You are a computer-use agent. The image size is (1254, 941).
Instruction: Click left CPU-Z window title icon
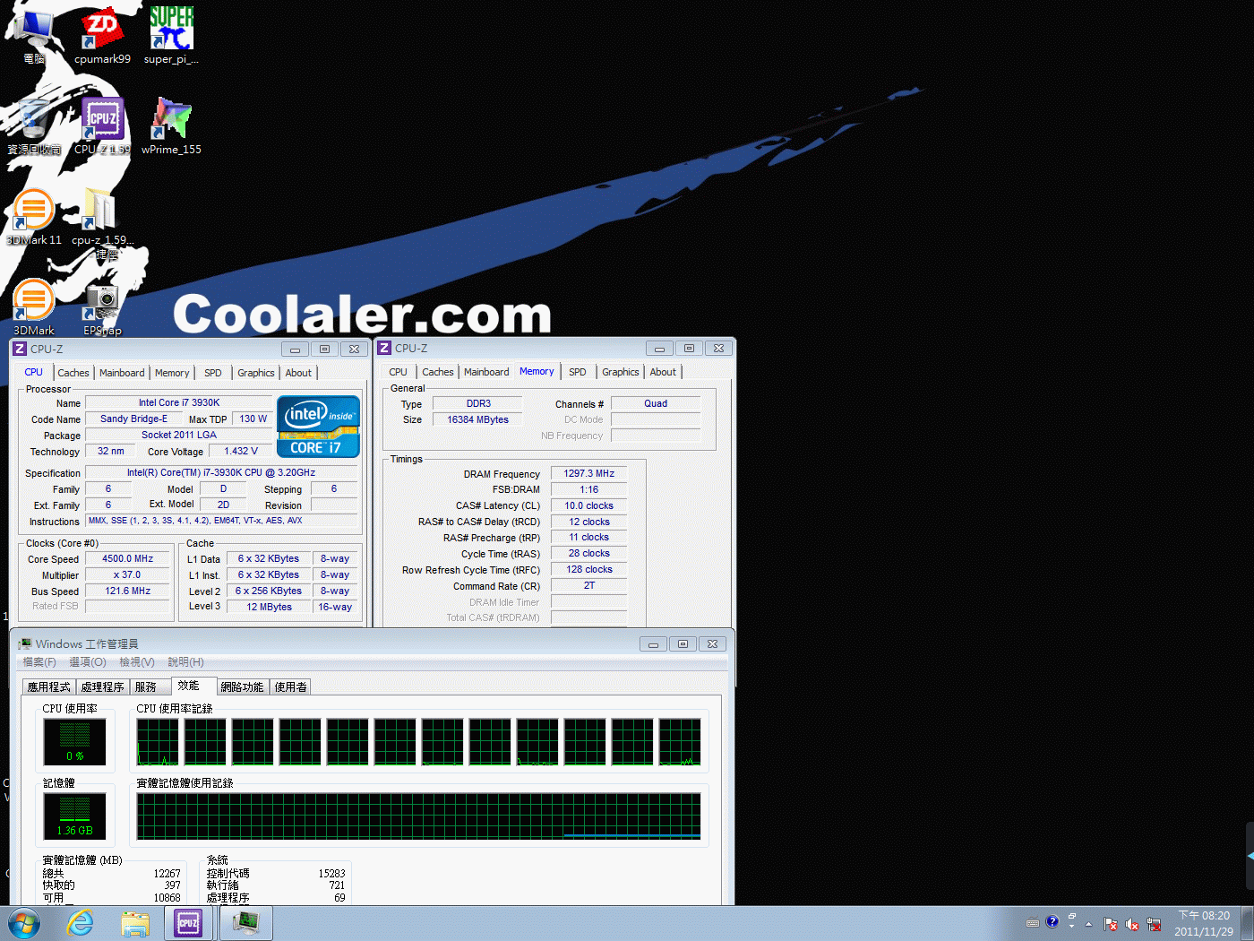[x=20, y=349]
